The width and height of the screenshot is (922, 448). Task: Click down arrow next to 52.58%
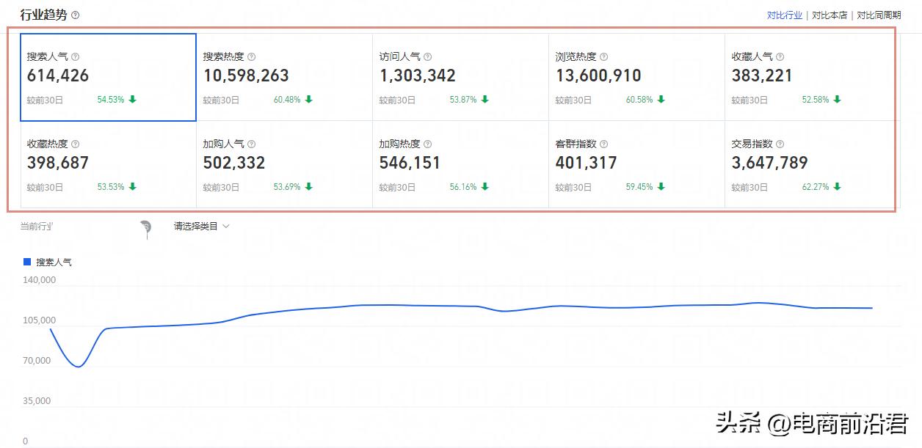(838, 100)
